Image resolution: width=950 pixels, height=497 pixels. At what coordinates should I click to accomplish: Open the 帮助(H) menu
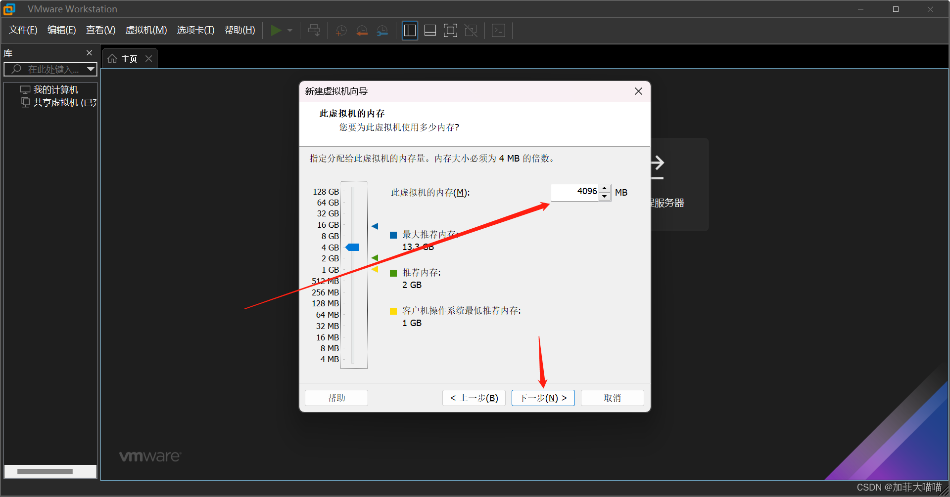coord(240,30)
